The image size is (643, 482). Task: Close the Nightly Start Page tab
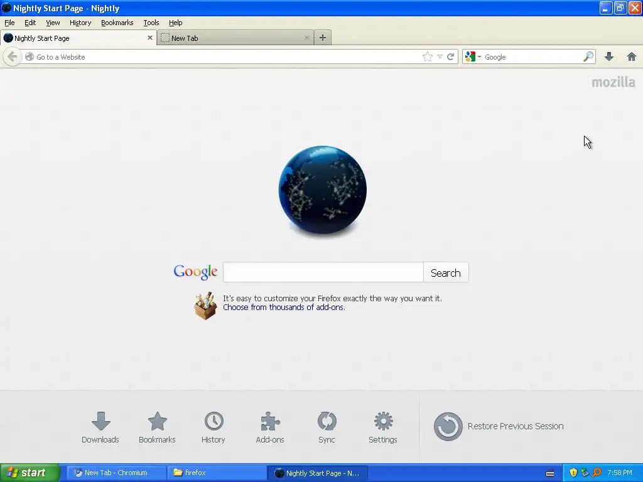tap(150, 38)
